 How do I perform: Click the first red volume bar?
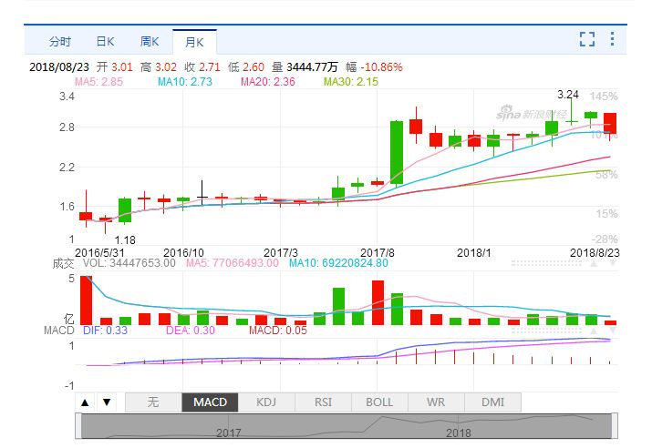click(x=86, y=300)
